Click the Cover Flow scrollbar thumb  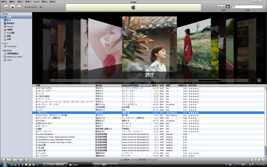pos(210,81)
